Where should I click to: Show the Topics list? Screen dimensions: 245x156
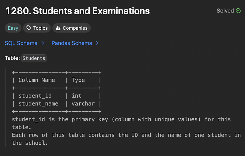click(x=40, y=28)
